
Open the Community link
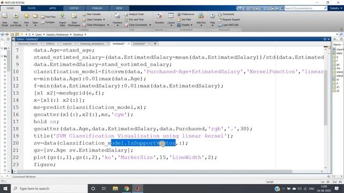pyautogui.click(x=226, y=14)
